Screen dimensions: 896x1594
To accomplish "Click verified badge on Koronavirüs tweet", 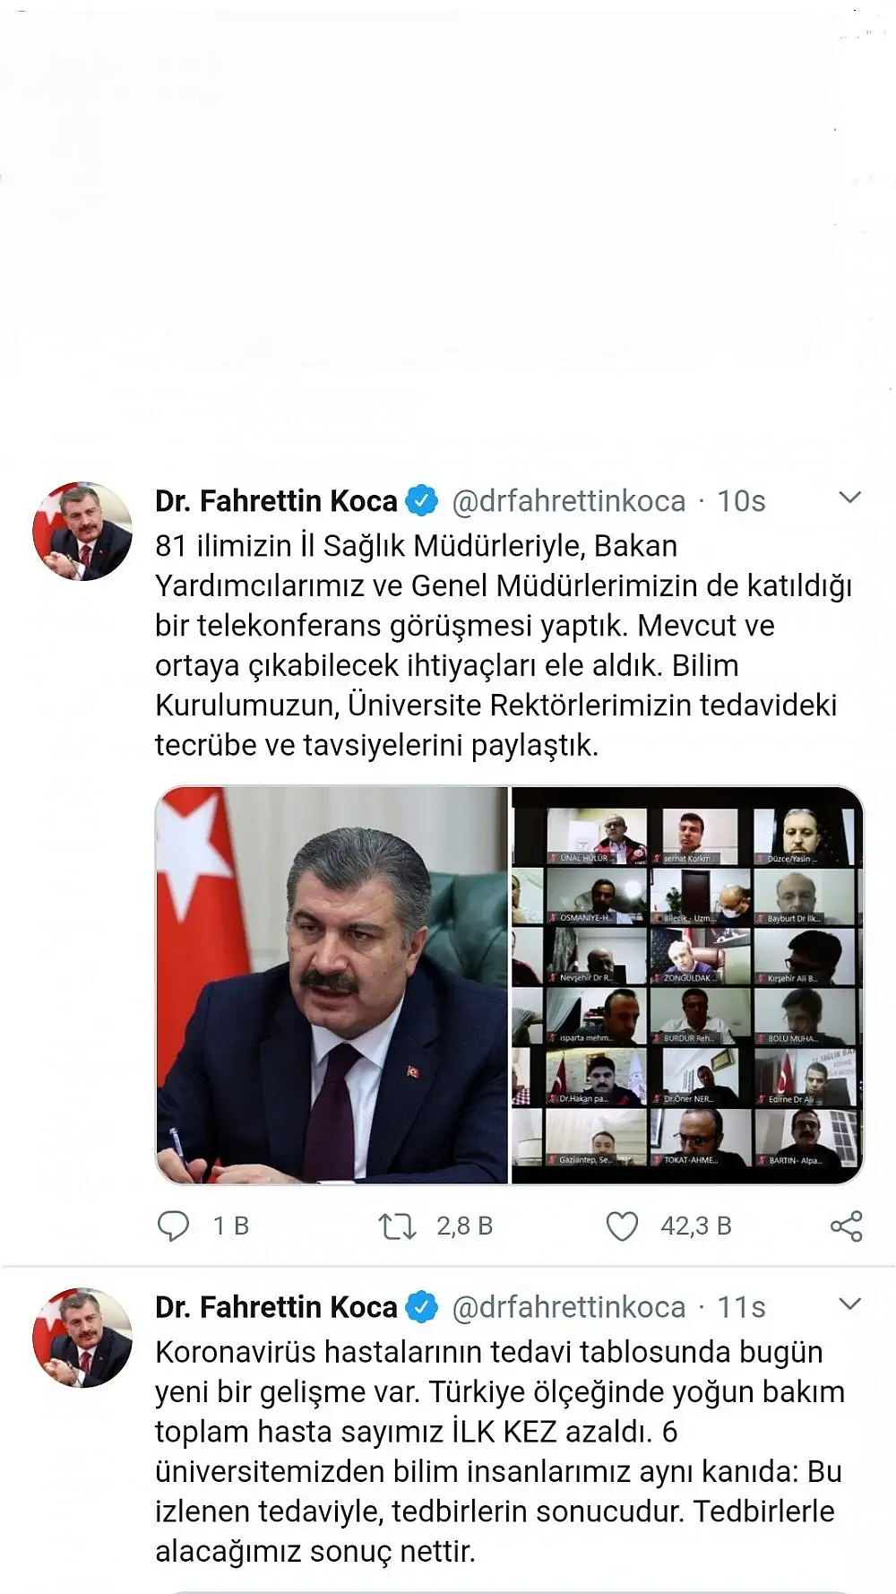I will 422,1307.
